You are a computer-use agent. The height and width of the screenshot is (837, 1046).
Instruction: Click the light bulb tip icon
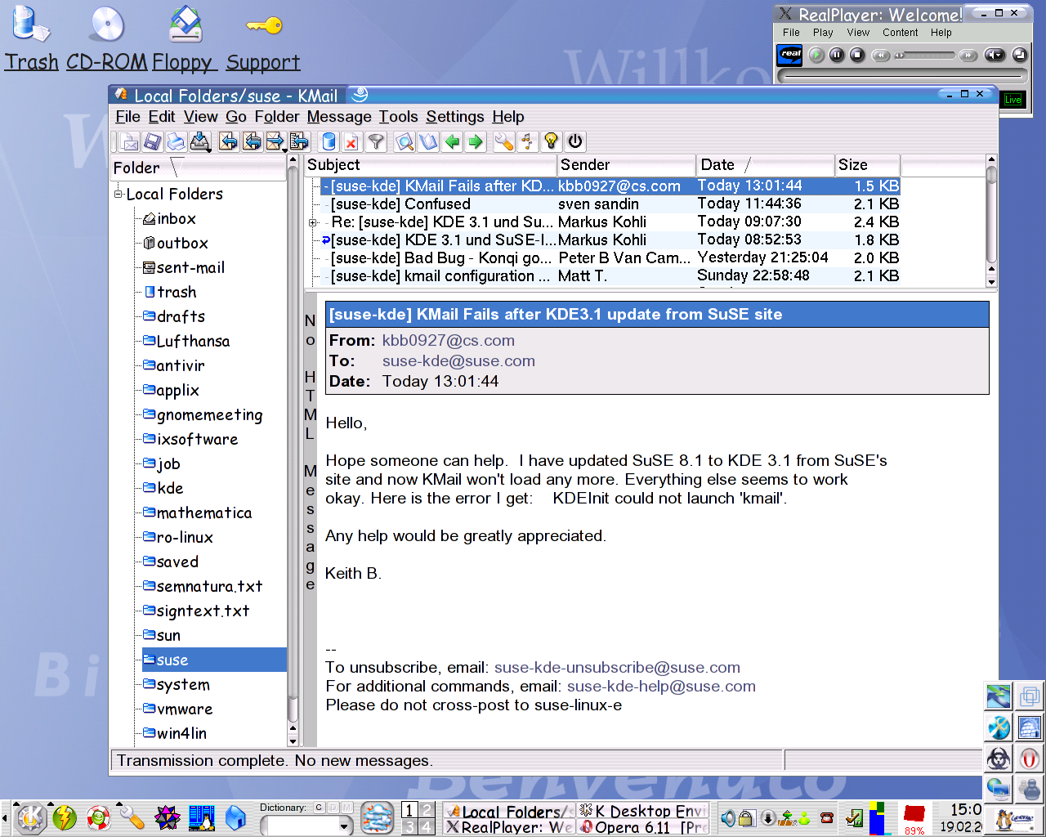pyautogui.click(x=551, y=141)
